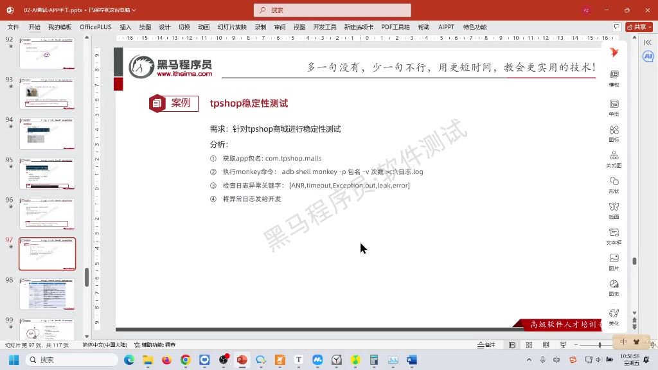Image resolution: width=658 pixels, height=370 pixels.
Task: Open the 文件 (File) menu
Action: pyautogui.click(x=13, y=27)
